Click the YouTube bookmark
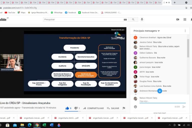This screenshot has height=128, width=192. point(10,12)
